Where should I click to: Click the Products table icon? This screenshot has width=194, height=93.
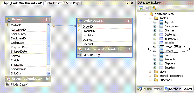point(161,59)
